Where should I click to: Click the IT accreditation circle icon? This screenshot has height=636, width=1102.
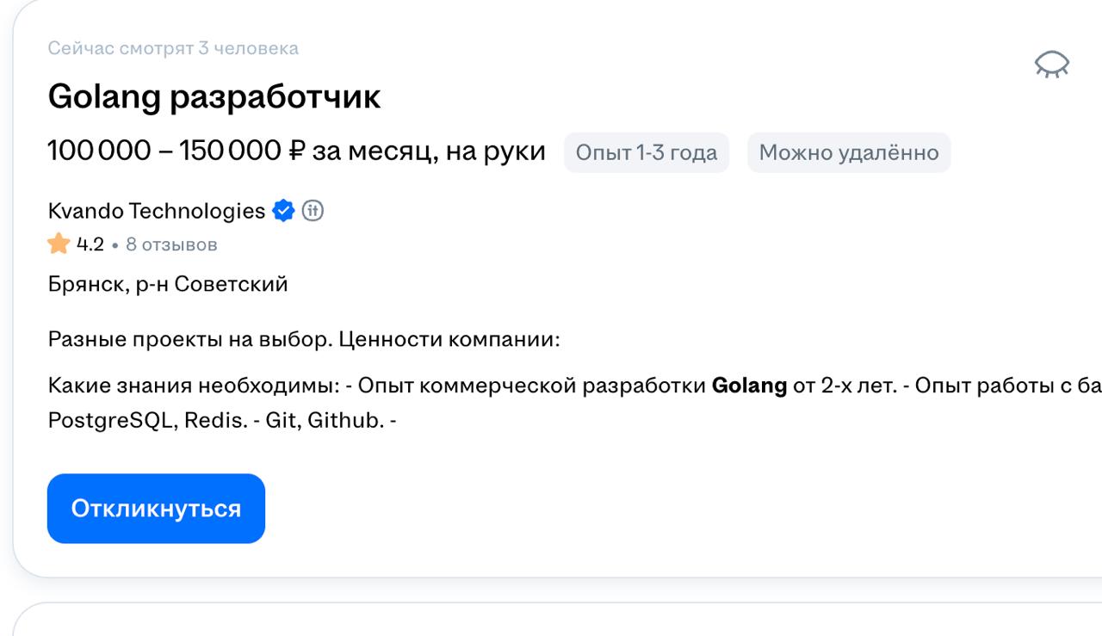pos(313,211)
